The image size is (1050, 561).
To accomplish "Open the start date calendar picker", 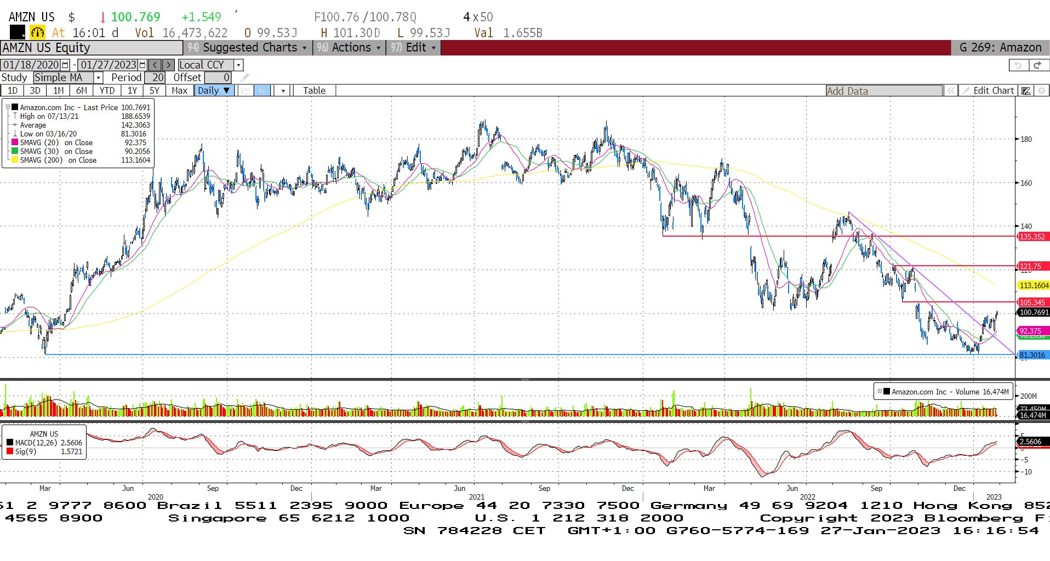I will [x=65, y=65].
